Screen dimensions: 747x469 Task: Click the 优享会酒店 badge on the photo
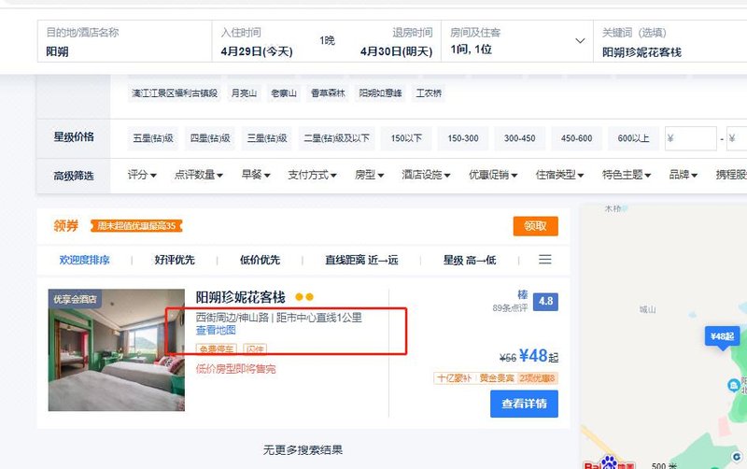[76, 300]
